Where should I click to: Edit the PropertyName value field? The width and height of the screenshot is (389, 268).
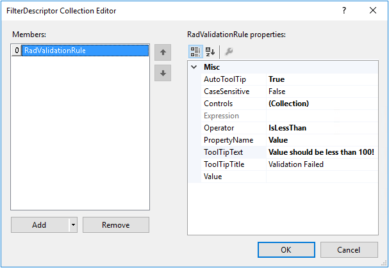(322, 140)
